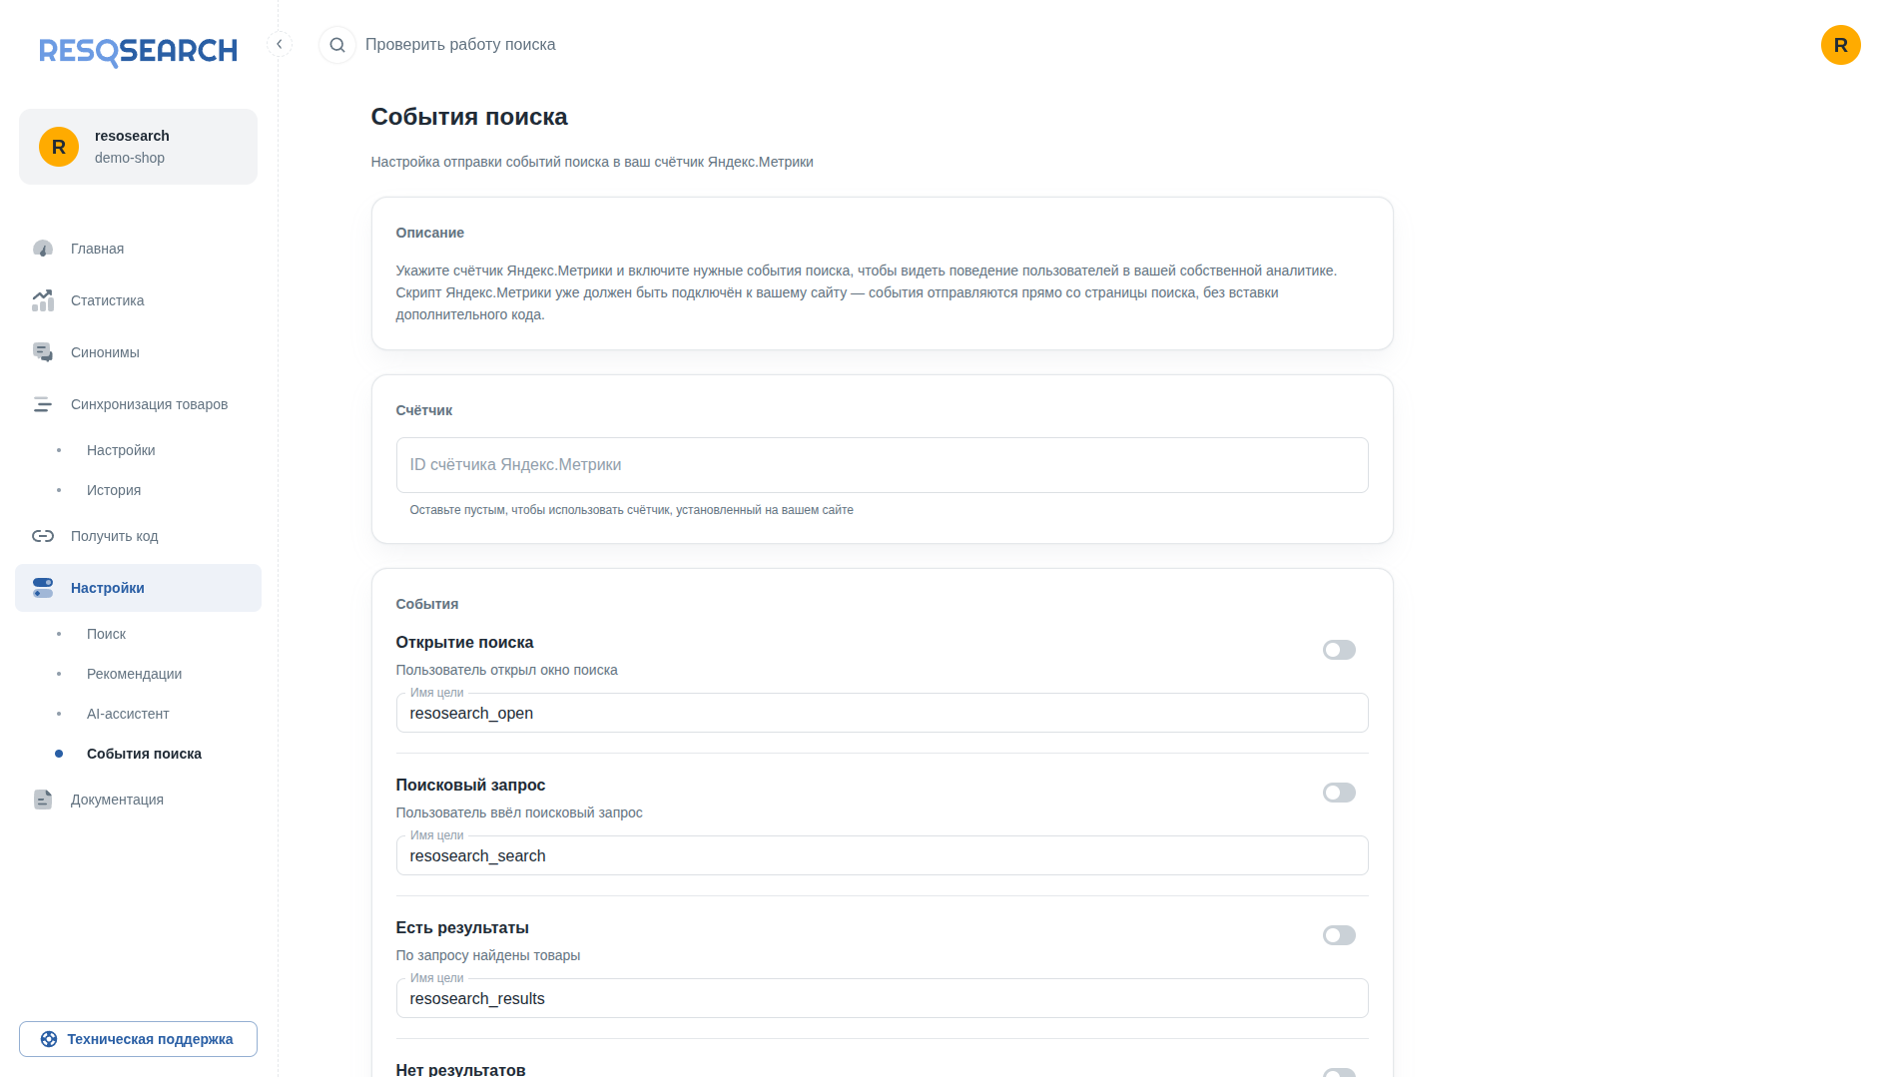Image resolution: width=1900 pixels, height=1077 pixels.
Task: Click the Синхронизация товаров icon
Action: coord(43,404)
